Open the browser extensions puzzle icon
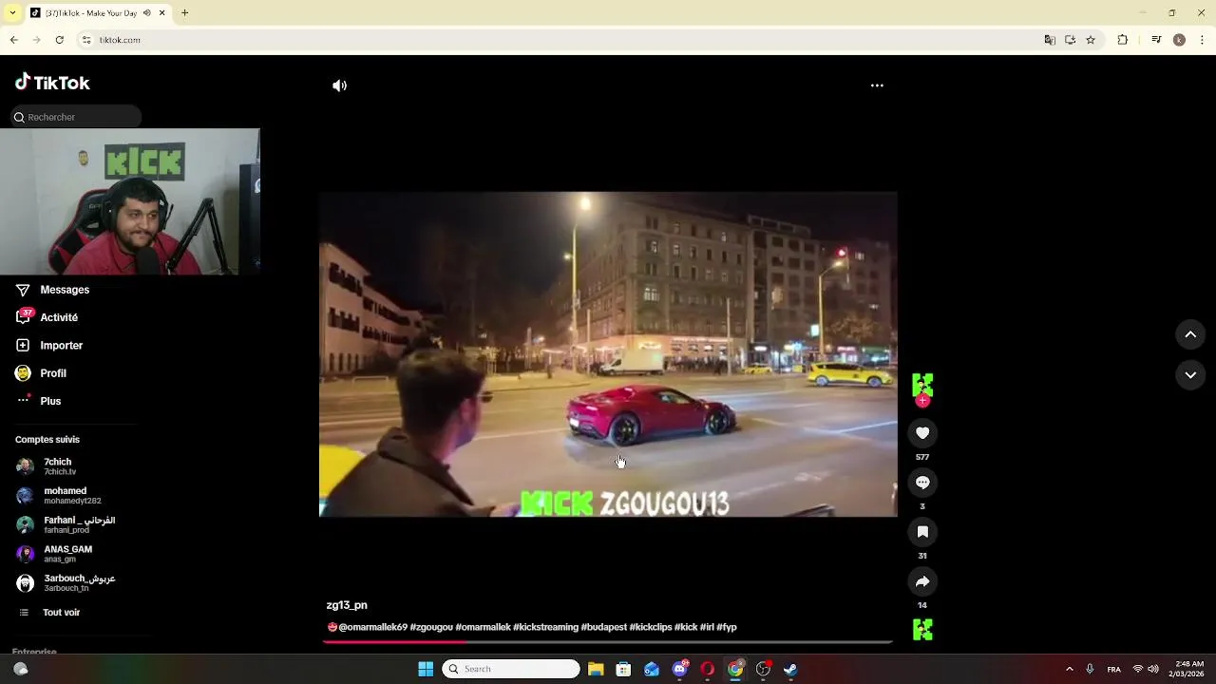1216x684 pixels. tap(1122, 40)
